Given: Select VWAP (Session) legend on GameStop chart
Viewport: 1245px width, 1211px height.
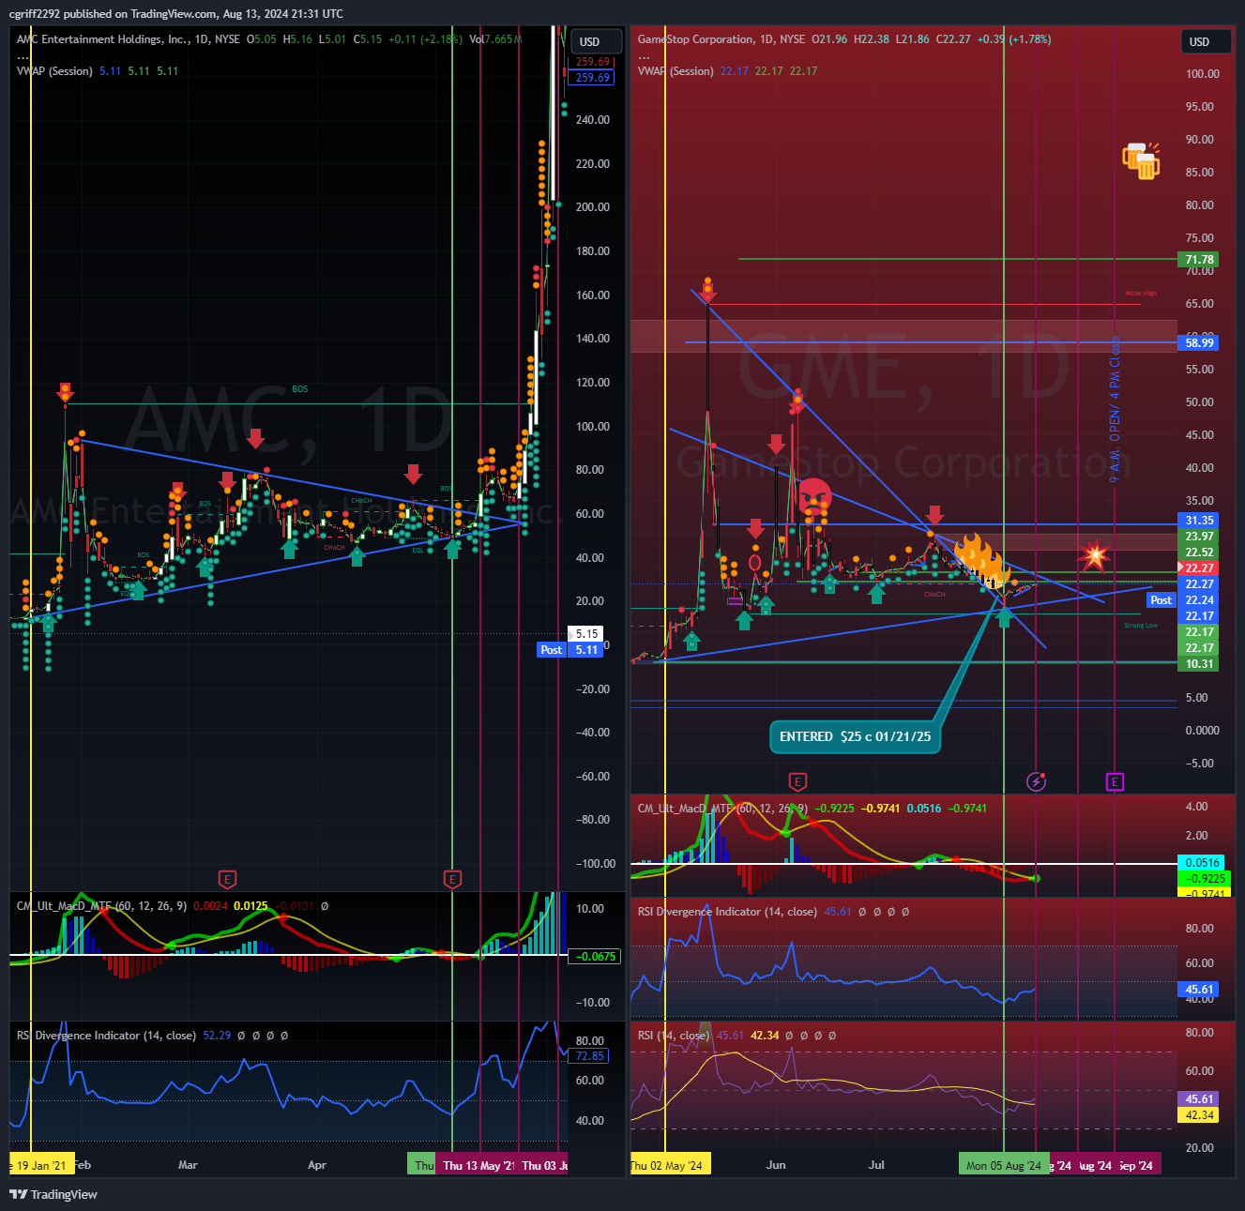Looking at the screenshot, I should [x=676, y=71].
